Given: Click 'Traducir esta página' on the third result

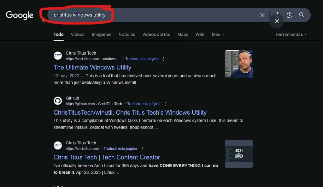Looking at the screenshot, I should click(120, 148).
